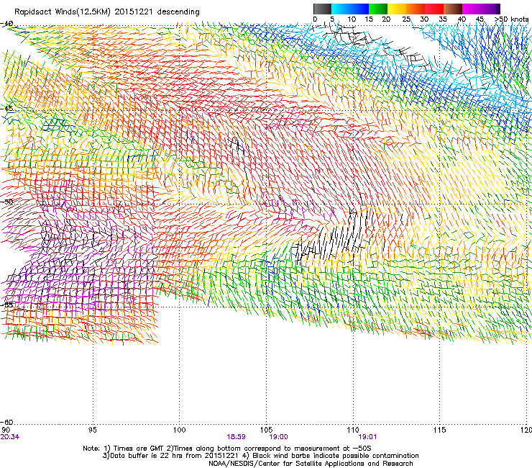The height and width of the screenshot is (468, 532).
Task: Click the '25' legend scale label
Action: pos(406,19)
